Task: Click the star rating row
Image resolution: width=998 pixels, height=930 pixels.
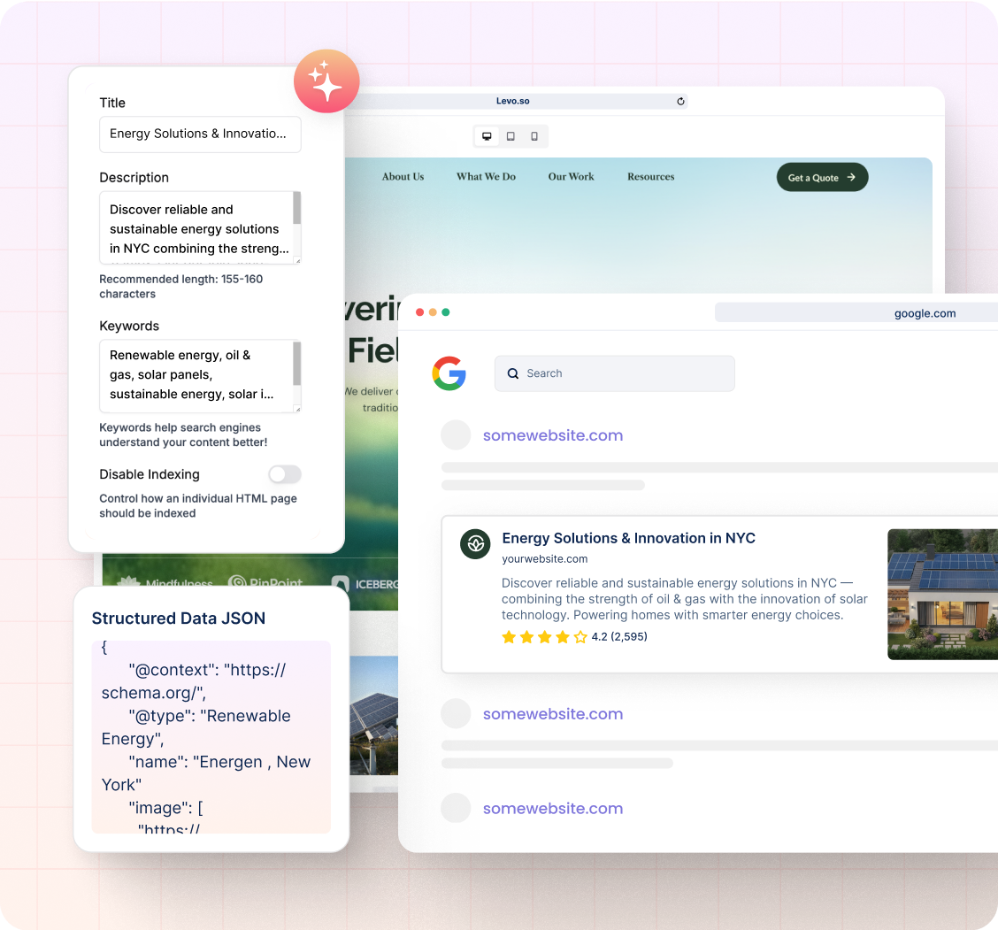Action: [x=544, y=637]
